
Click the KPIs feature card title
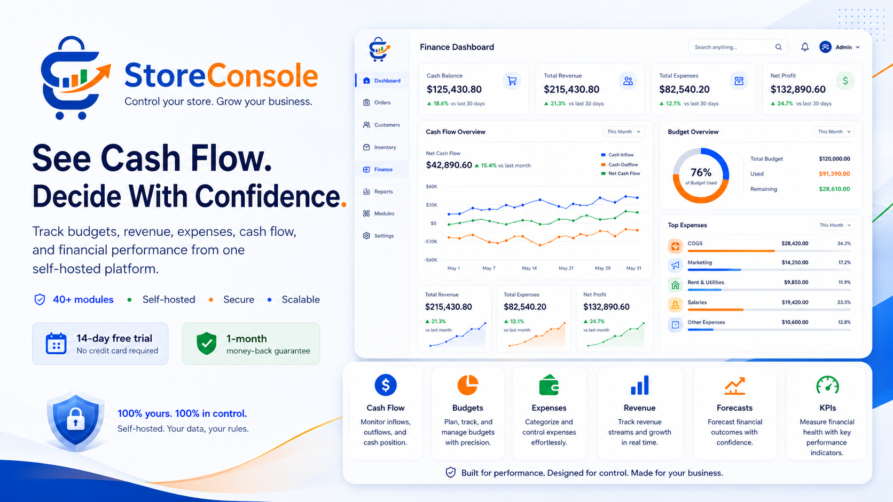pos(828,408)
